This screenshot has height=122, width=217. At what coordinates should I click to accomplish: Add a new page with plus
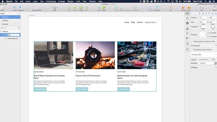[x=19, y=14]
